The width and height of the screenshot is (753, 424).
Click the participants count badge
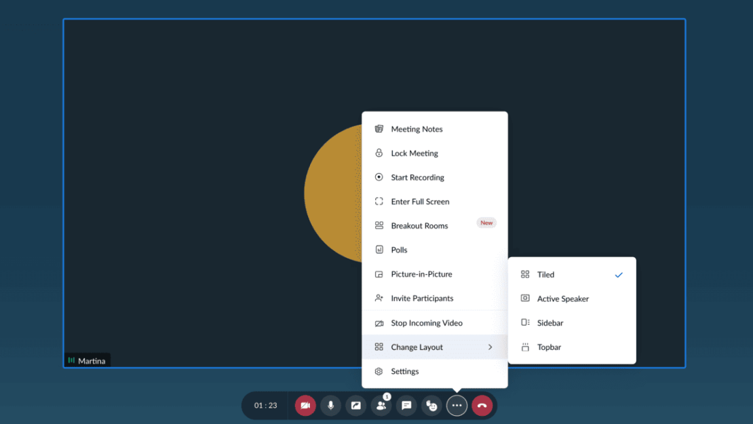tap(386, 397)
